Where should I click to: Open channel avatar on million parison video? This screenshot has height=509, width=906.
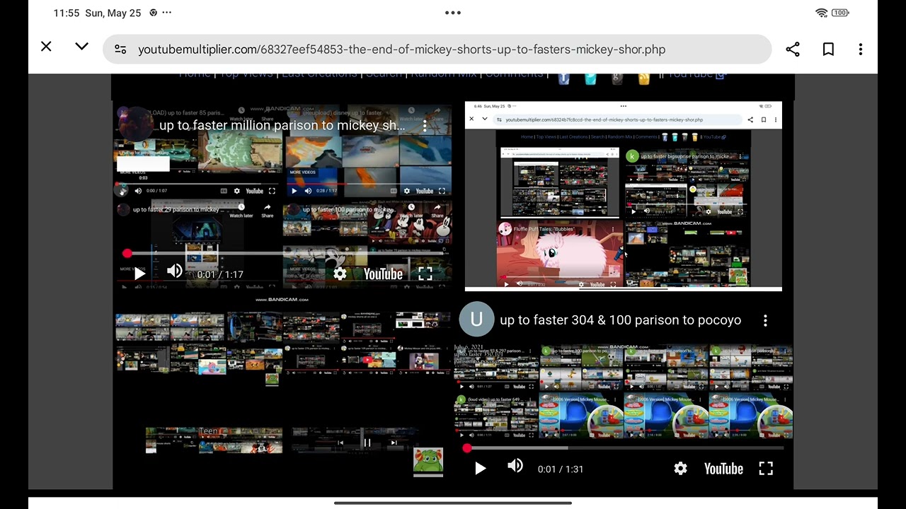135,124
